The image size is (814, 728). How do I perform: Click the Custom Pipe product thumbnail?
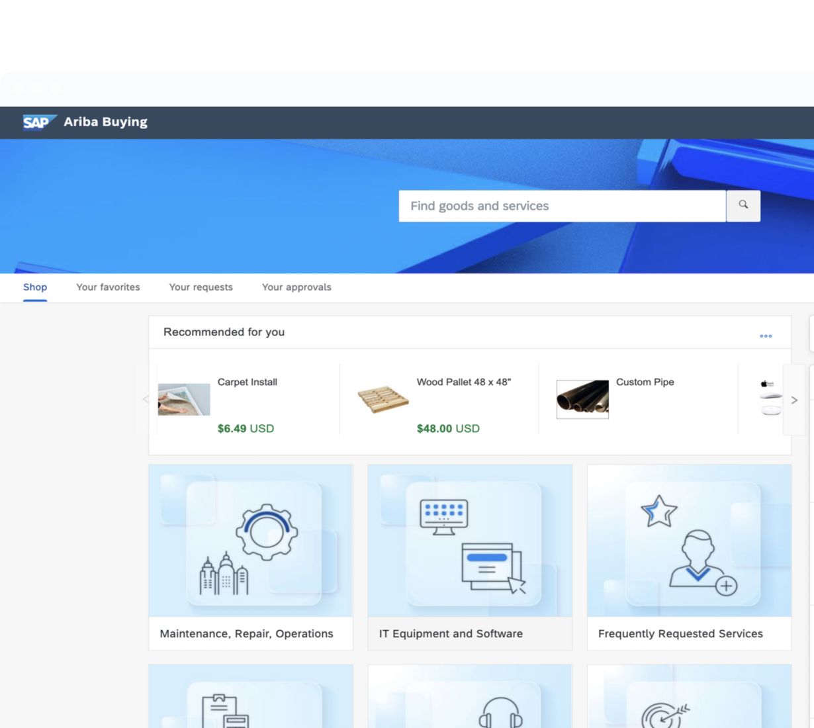[582, 399]
